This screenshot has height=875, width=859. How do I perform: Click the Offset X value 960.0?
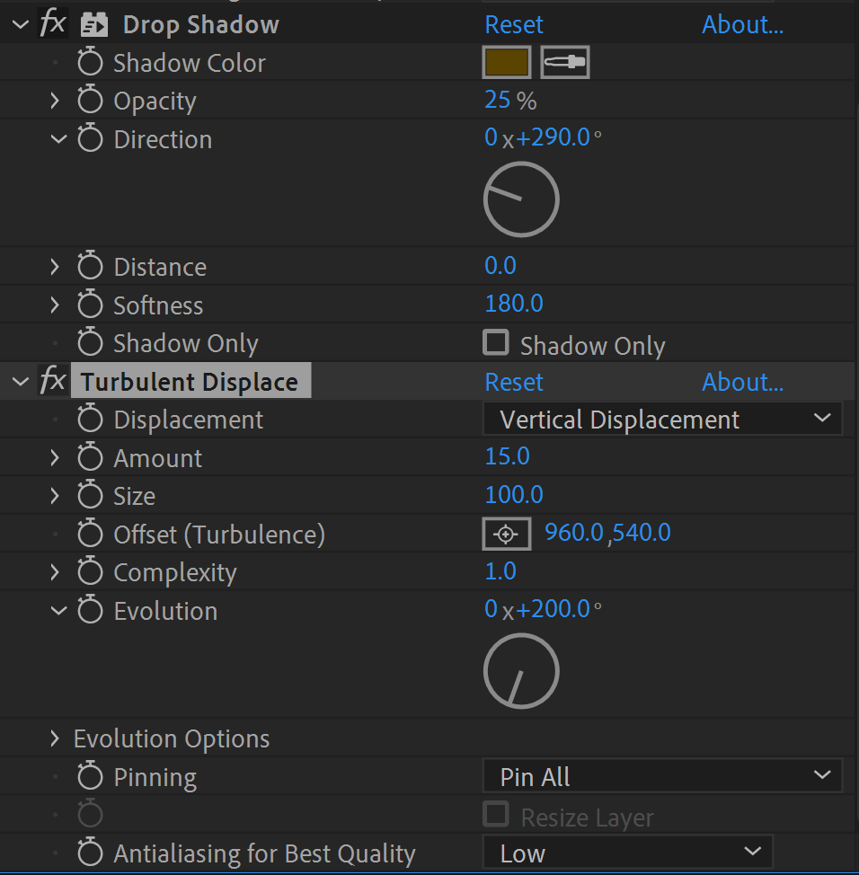pos(574,533)
